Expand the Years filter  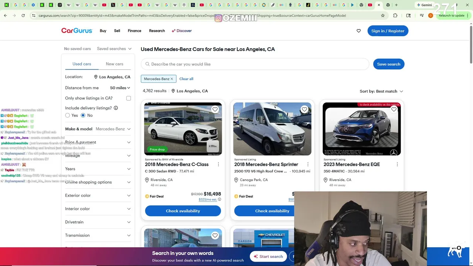(x=98, y=169)
